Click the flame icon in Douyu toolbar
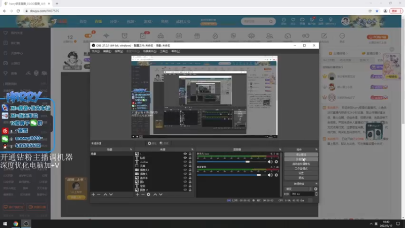The width and height of the screenshot is (405, 228). (x=215, y=36)
